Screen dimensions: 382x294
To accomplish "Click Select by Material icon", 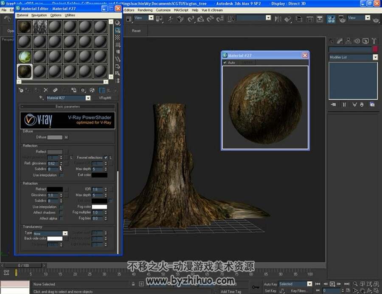I will point(118,73).
